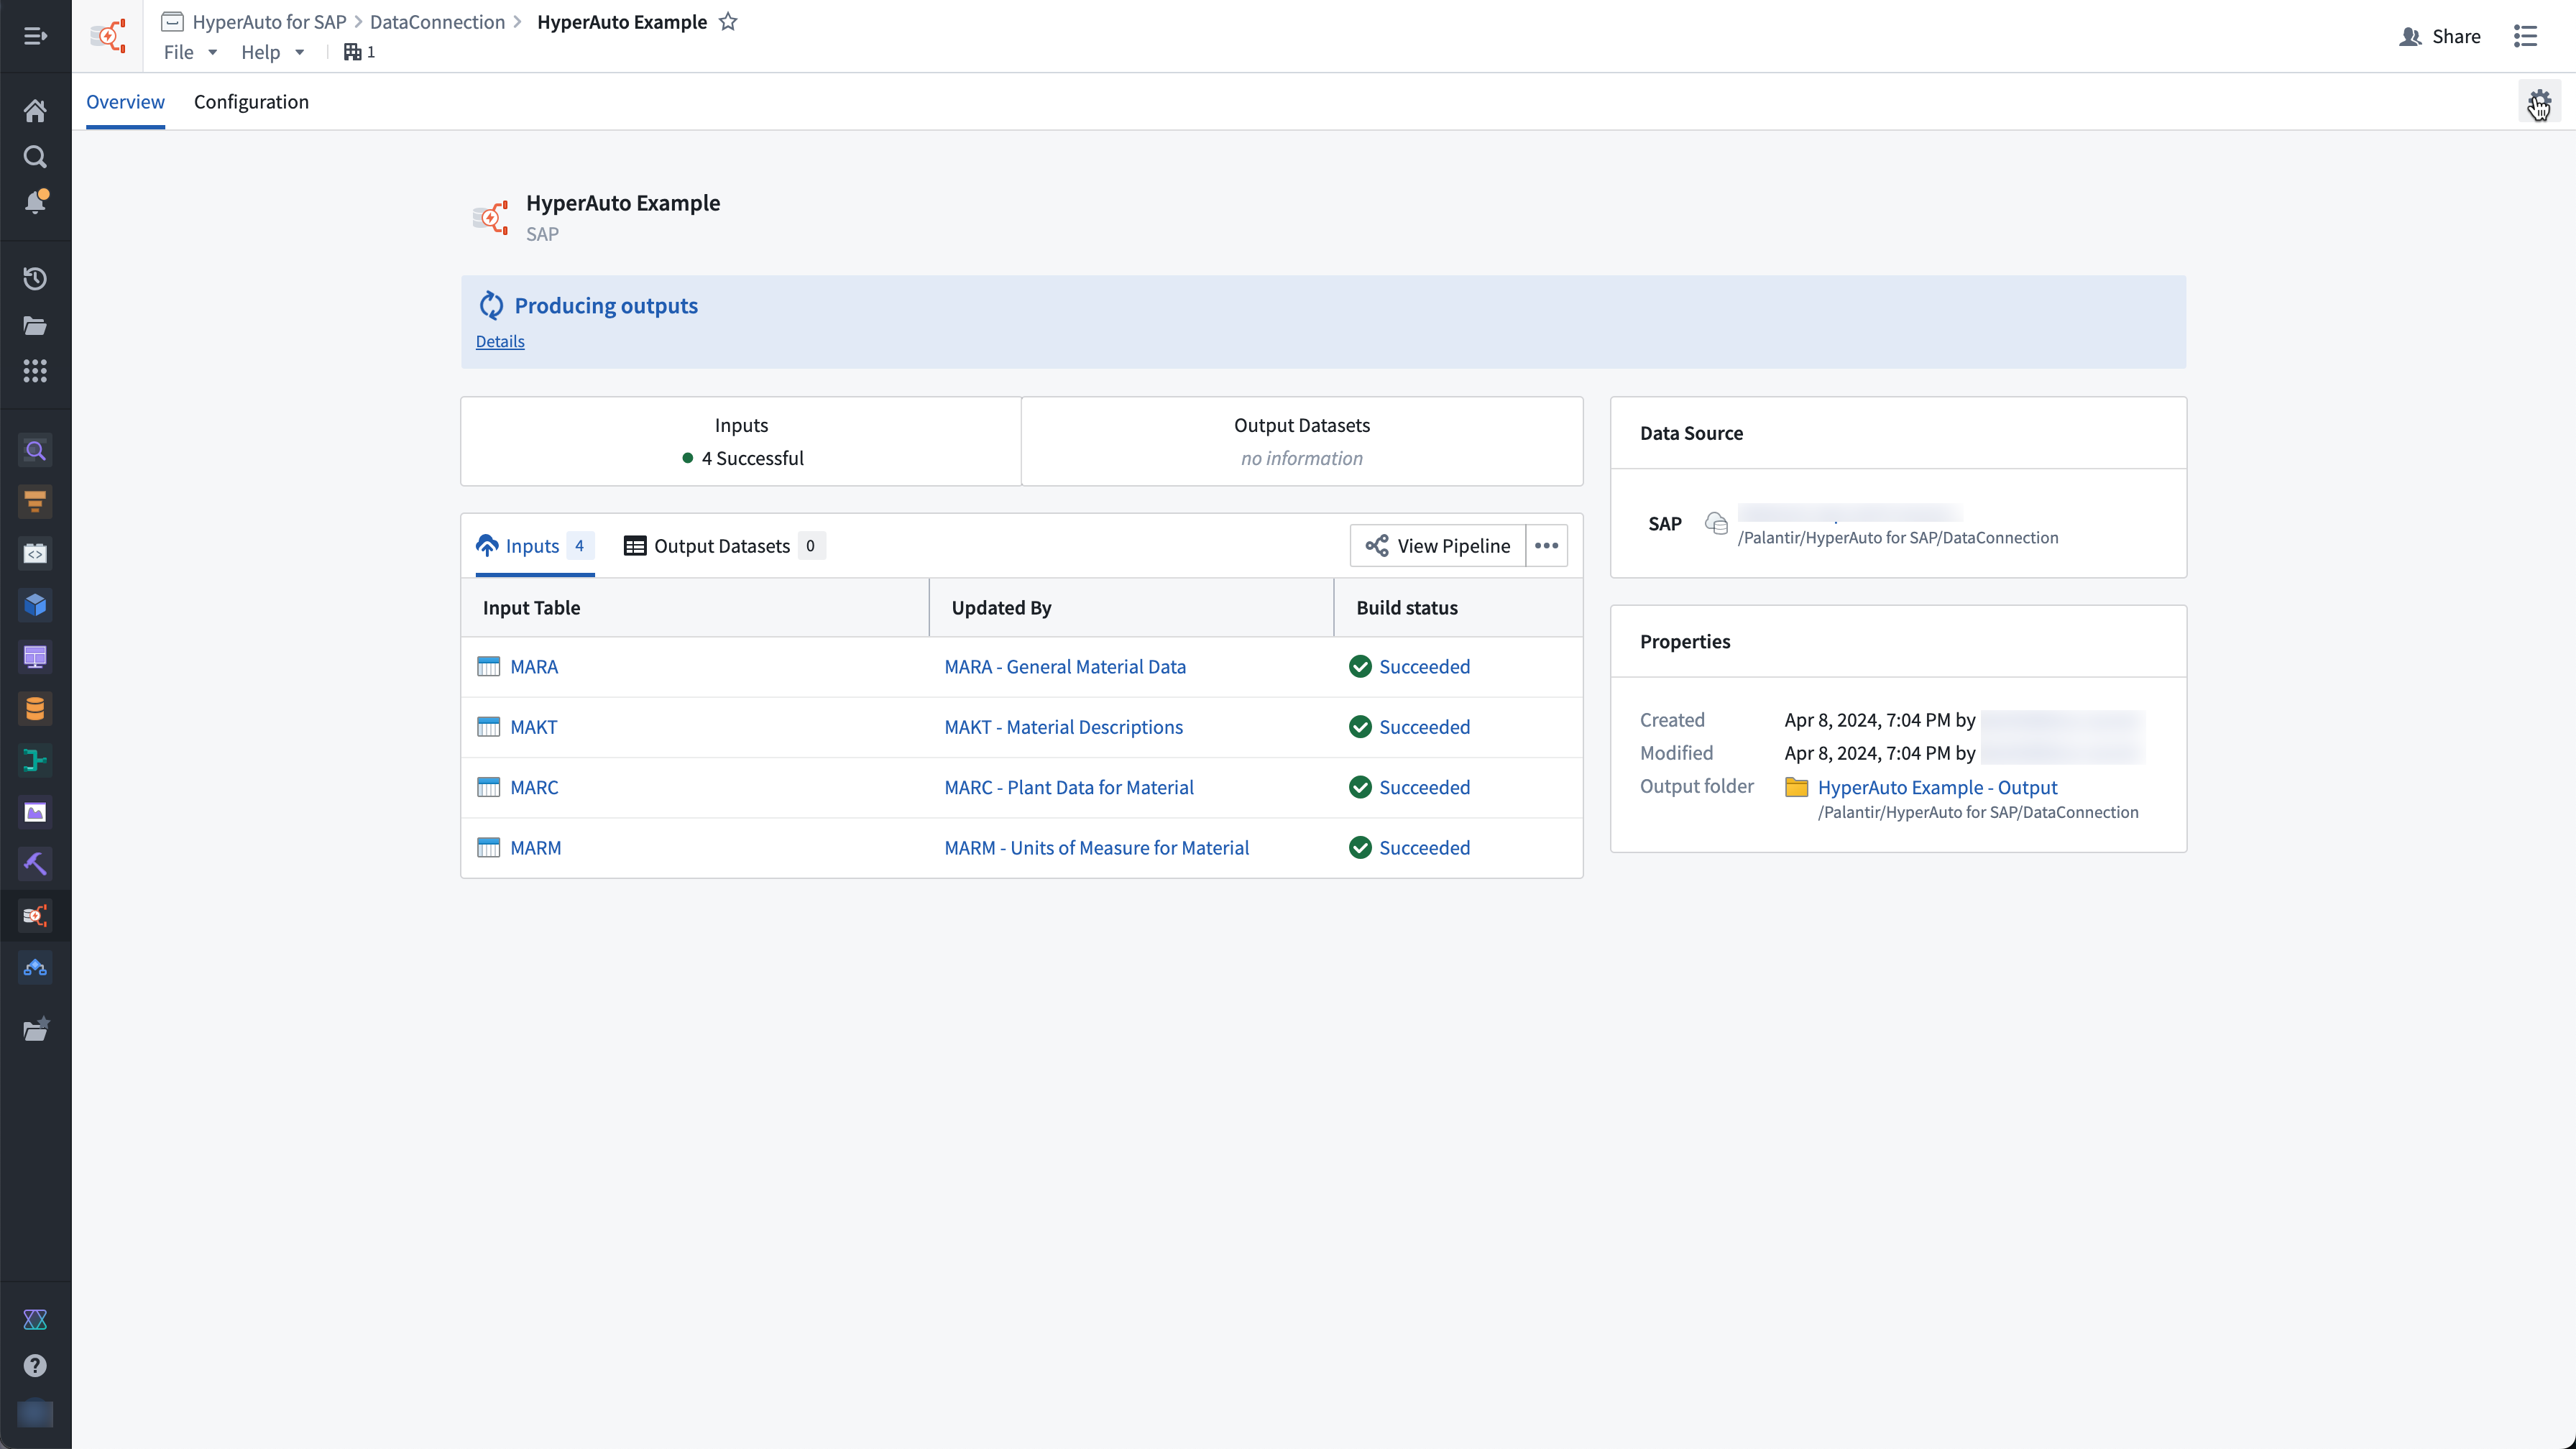2576x1449 pixels.
Task: Open the purple magnifier app in sidebar
Action: [35, 451]
